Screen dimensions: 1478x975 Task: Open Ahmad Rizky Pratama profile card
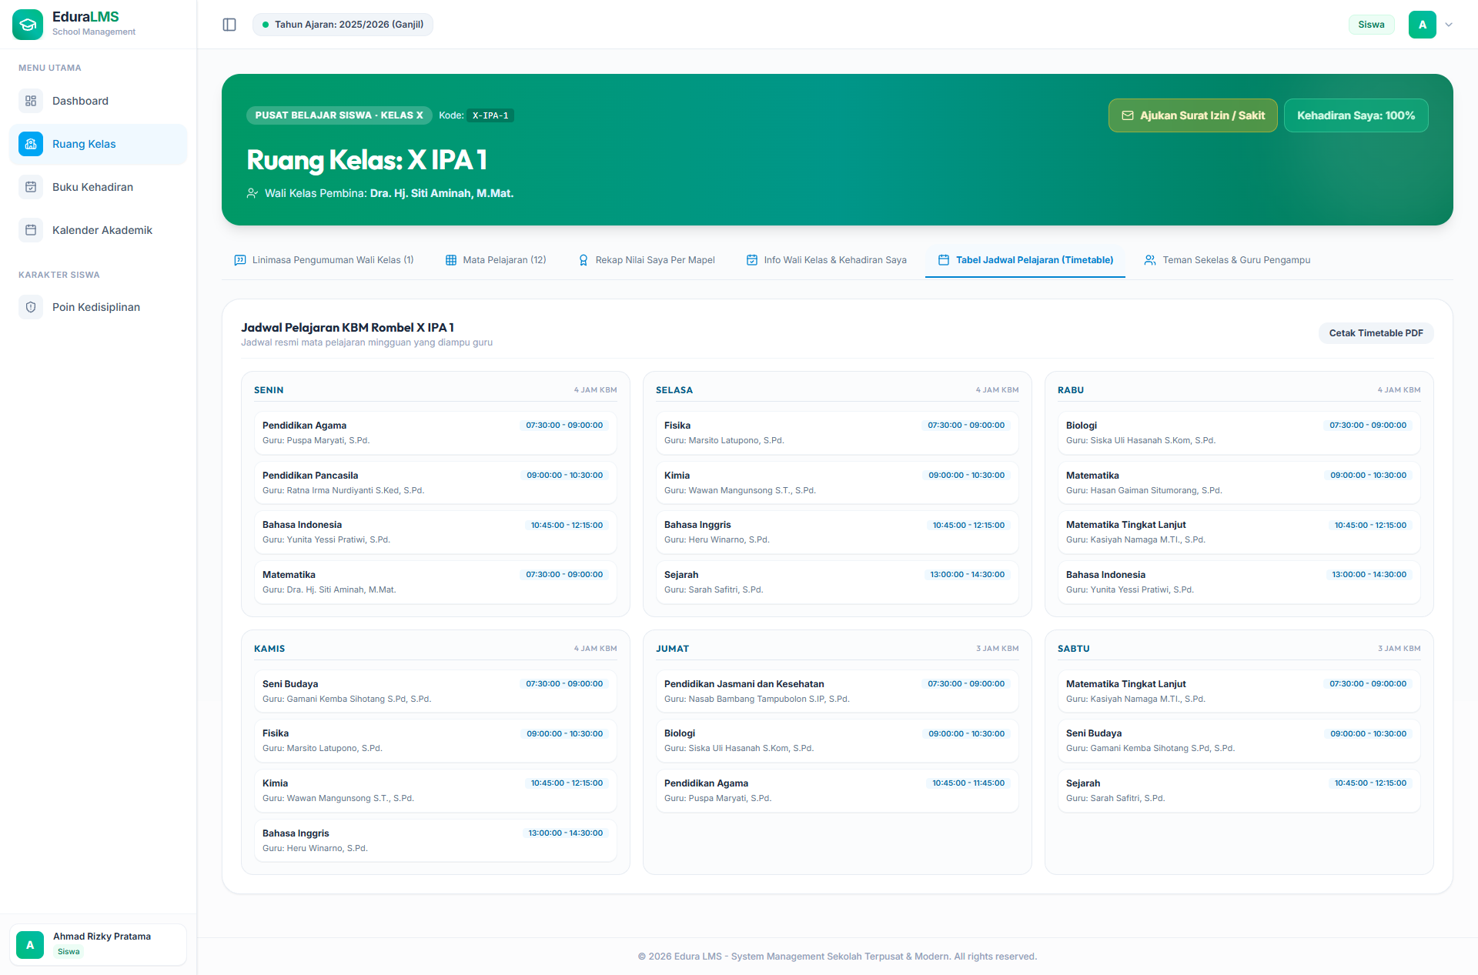[x=99, y=944]
